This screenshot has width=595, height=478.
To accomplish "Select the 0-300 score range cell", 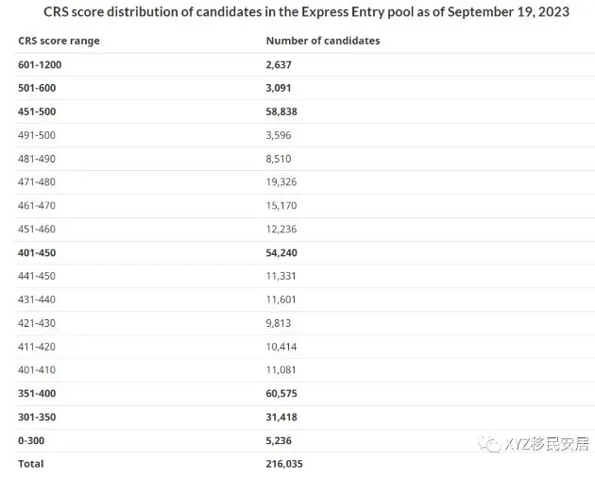I will (x=31, y=440).
